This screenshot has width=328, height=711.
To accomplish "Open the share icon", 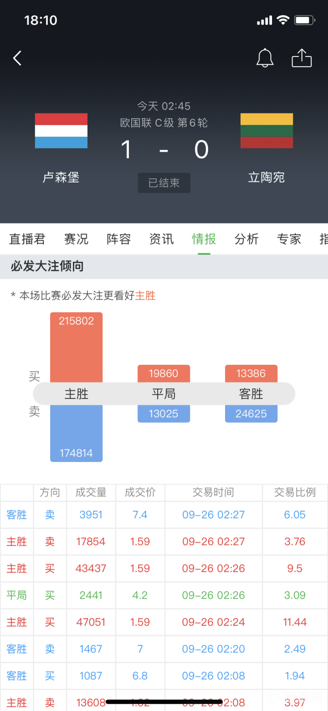I will click(x=302, y=58).
